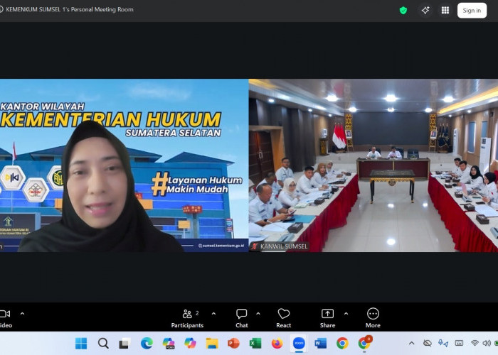Expand the Chat options caret

click(x=258, y=314)
